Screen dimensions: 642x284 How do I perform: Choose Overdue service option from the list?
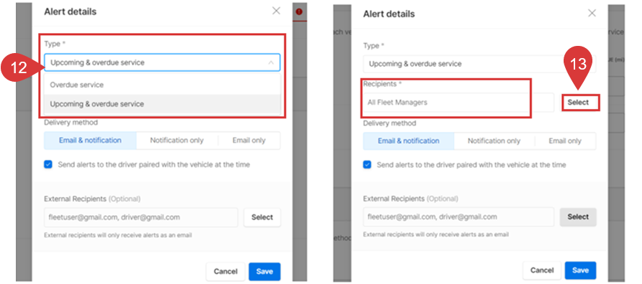click(x=162, y=85)
